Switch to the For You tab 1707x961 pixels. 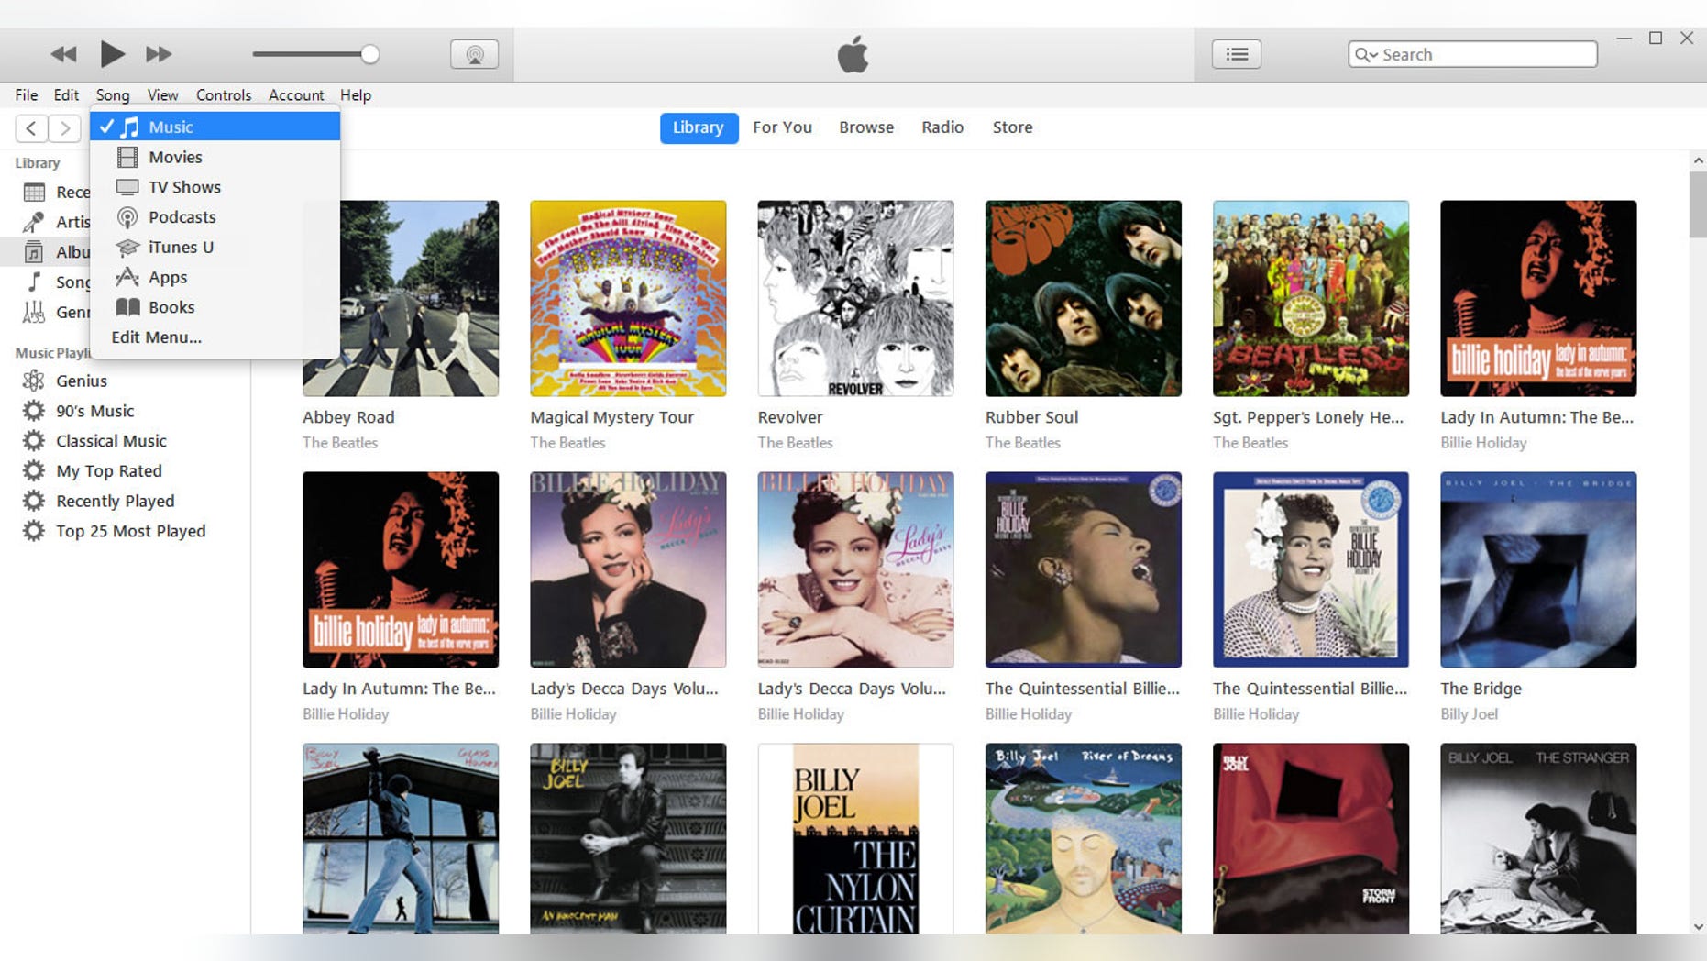[x=782, y=127]
